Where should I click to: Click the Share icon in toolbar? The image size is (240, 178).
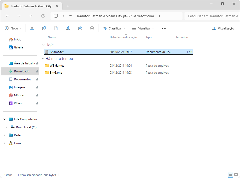click(x=80, y=28)
